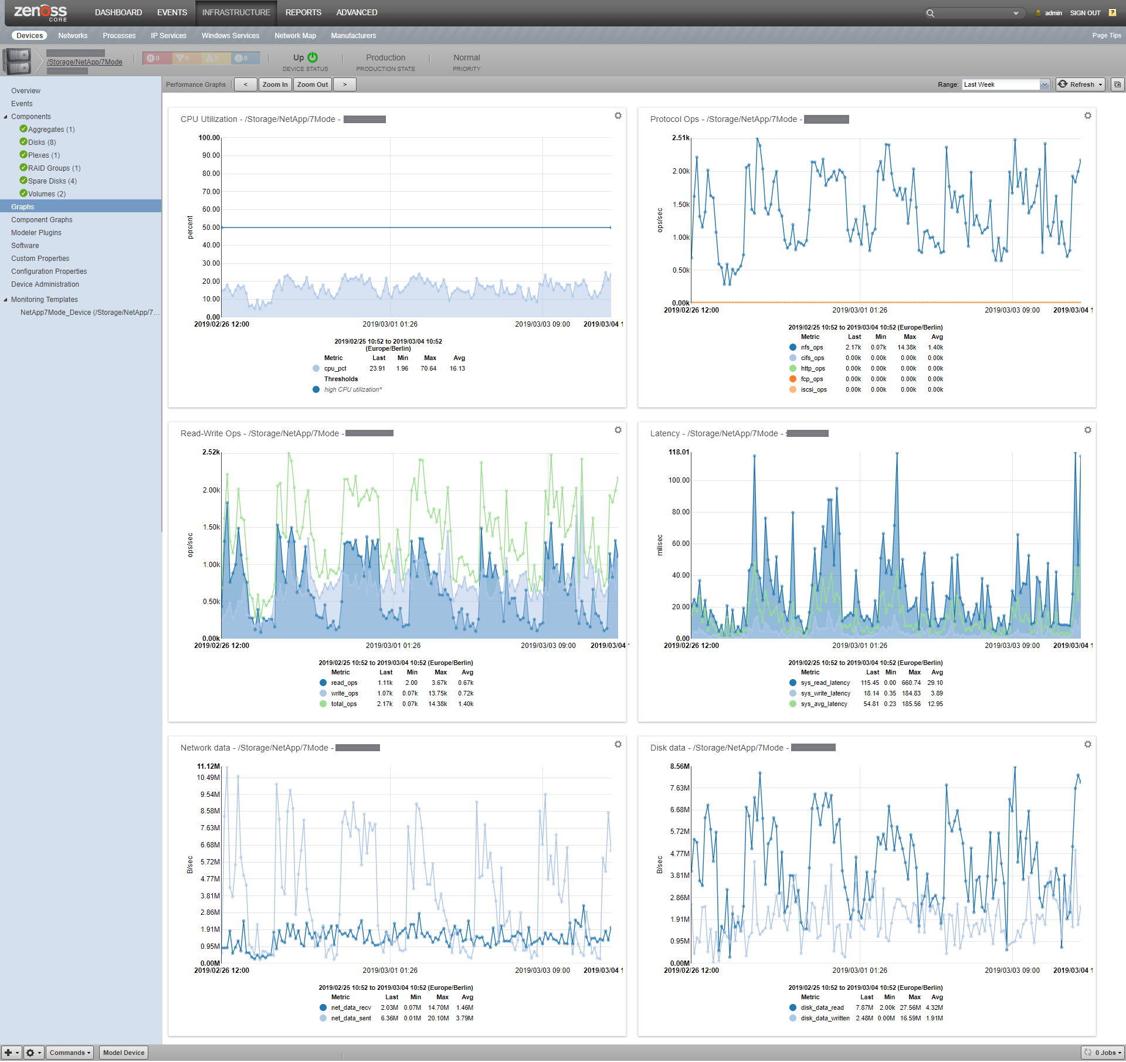Open the Refresh interval dropdown arrow

(1100, 84)
